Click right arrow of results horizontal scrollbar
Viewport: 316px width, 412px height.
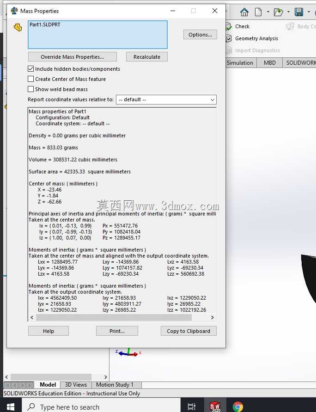coord(213,317)
